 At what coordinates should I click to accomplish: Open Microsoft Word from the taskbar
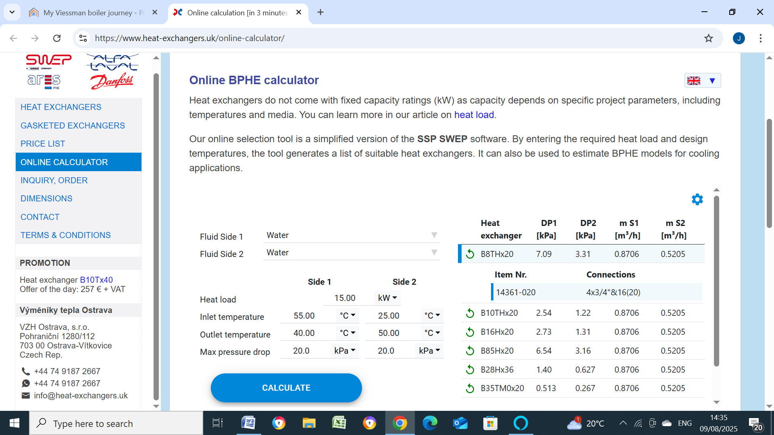click(x=248, y=423)
